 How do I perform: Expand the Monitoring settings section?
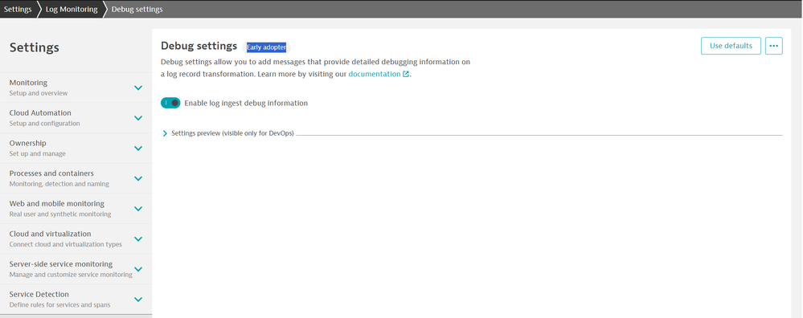coord(137,88)
